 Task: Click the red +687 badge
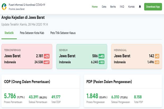click(x=47, y=62)
